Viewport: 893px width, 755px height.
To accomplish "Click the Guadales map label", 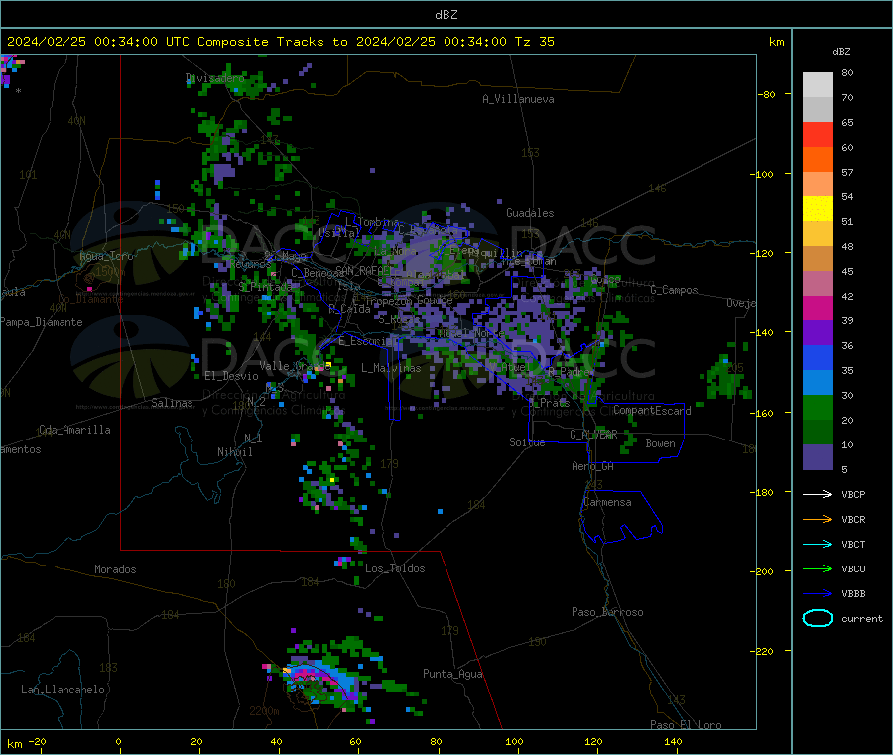I will pos(530,213).
